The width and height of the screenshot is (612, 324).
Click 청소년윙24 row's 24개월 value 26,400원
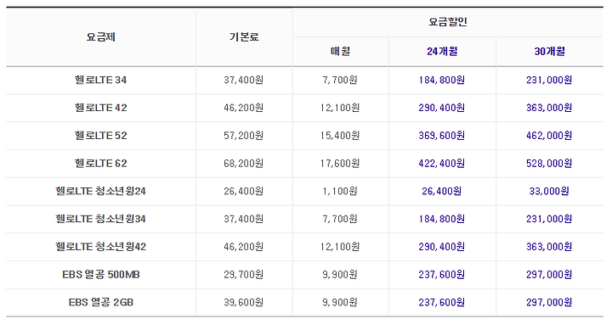[442, 191]
